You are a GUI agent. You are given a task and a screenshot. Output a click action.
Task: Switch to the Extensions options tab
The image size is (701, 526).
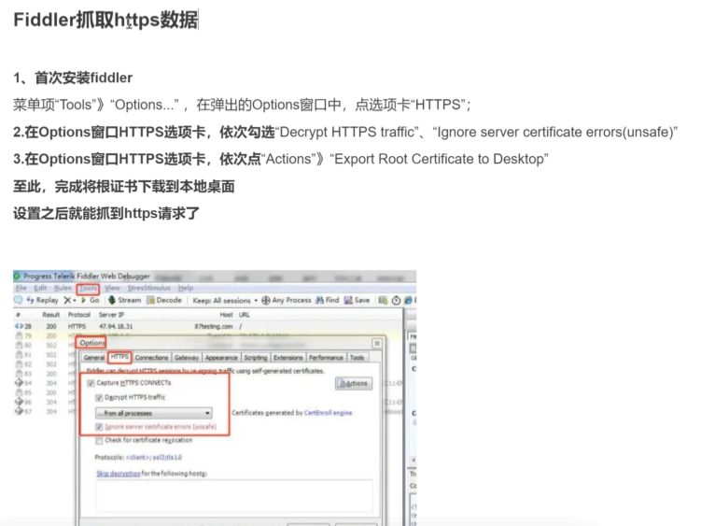[287, 358]
